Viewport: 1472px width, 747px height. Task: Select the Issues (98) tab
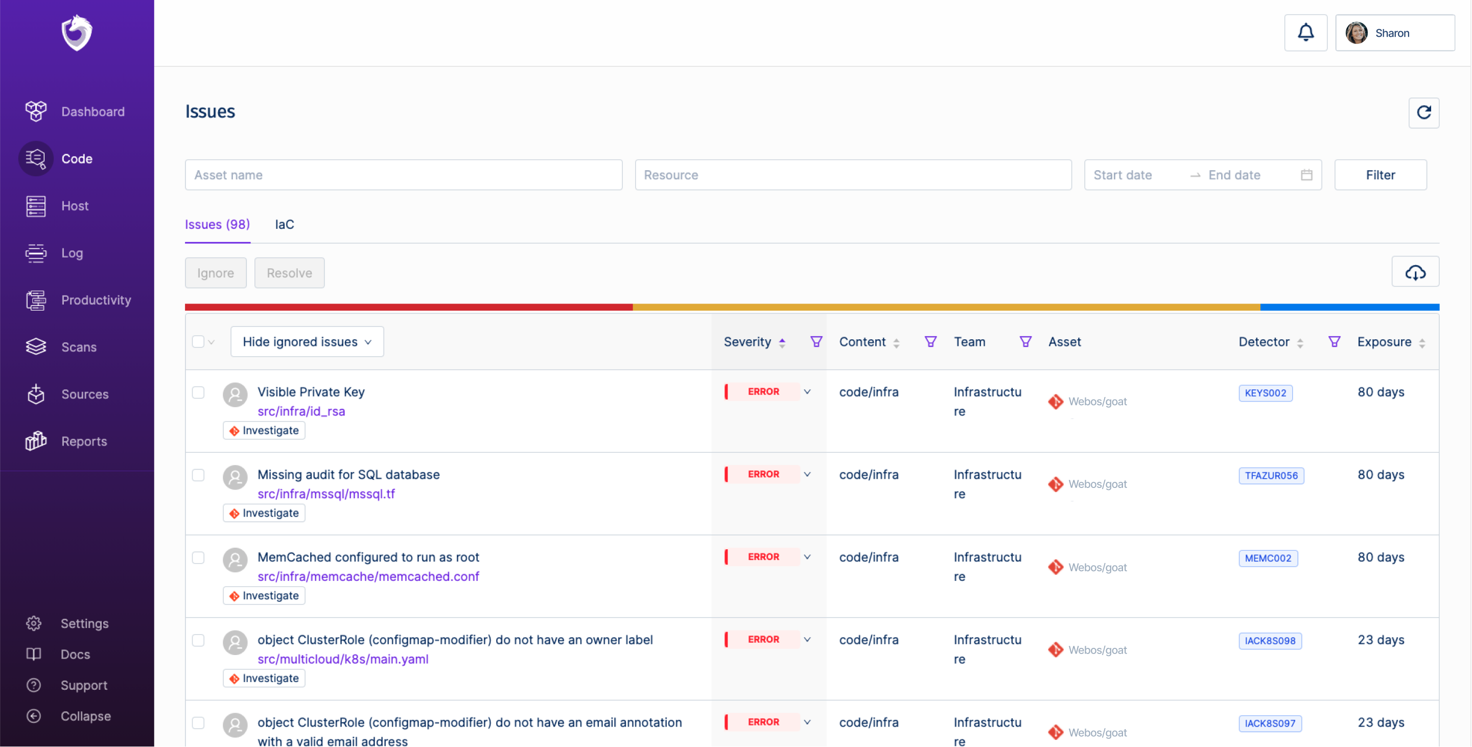217,224
